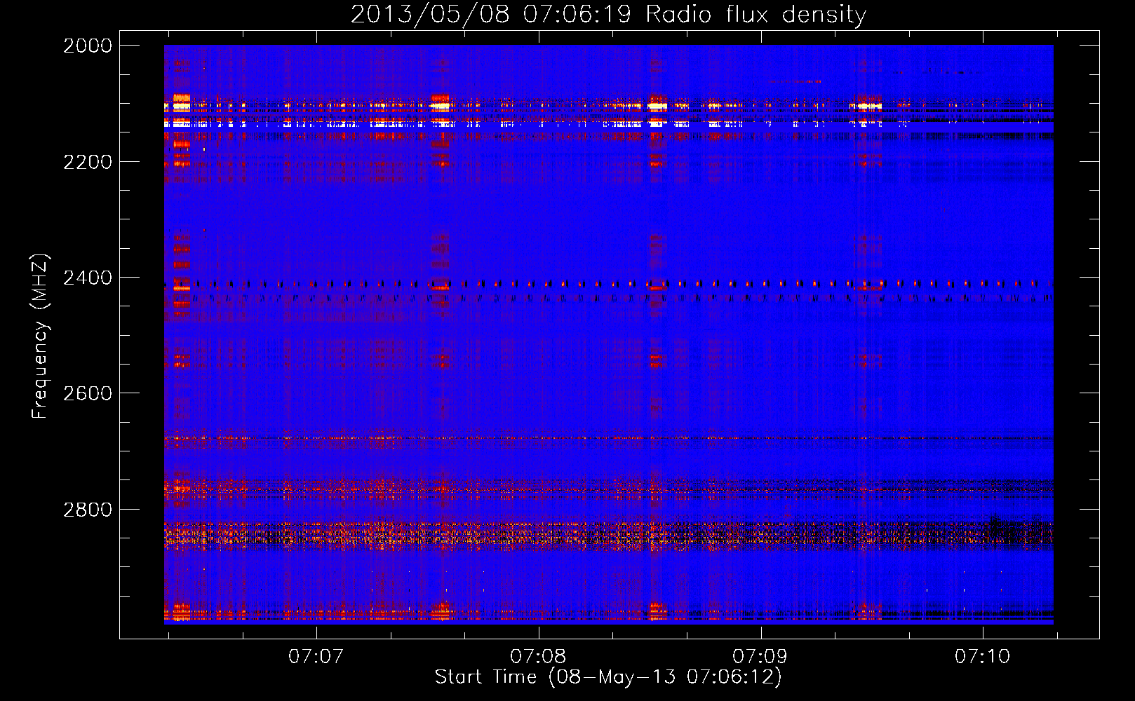Click the 2200 frequency tick label
This screenshot has height=701, width=1135.
pyautogui.click(x=88, y=162)
